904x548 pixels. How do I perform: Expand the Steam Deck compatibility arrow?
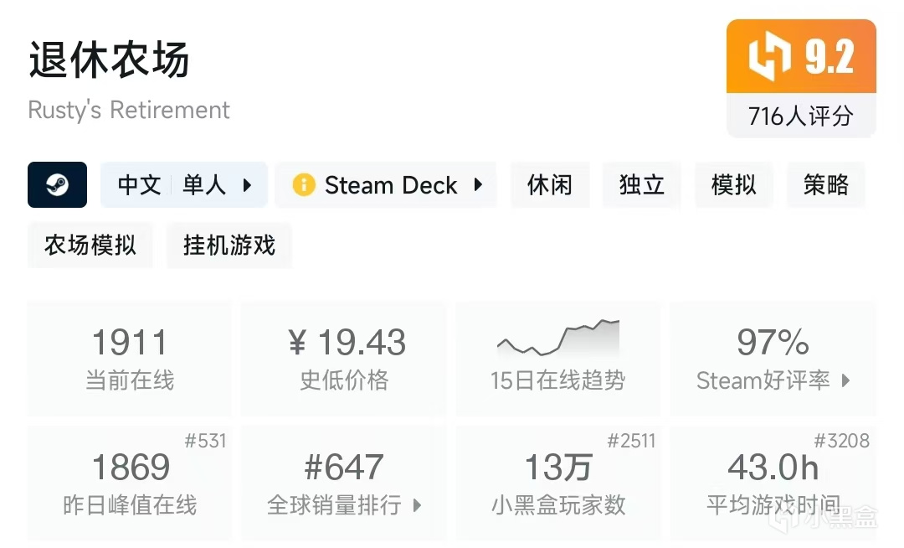click(478, 184)
